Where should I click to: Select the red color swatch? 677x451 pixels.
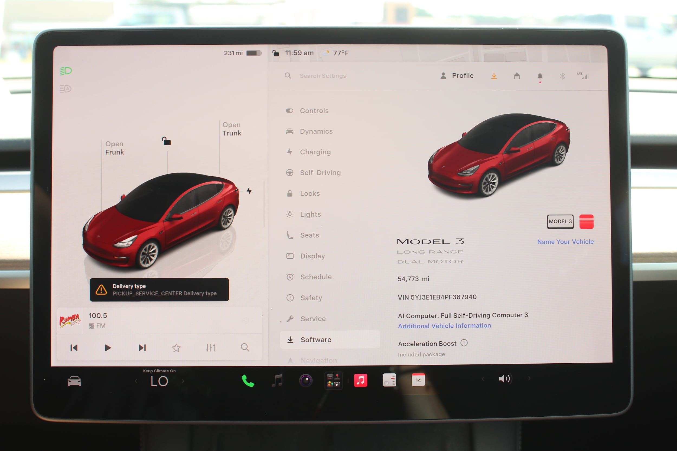(586, 222)
